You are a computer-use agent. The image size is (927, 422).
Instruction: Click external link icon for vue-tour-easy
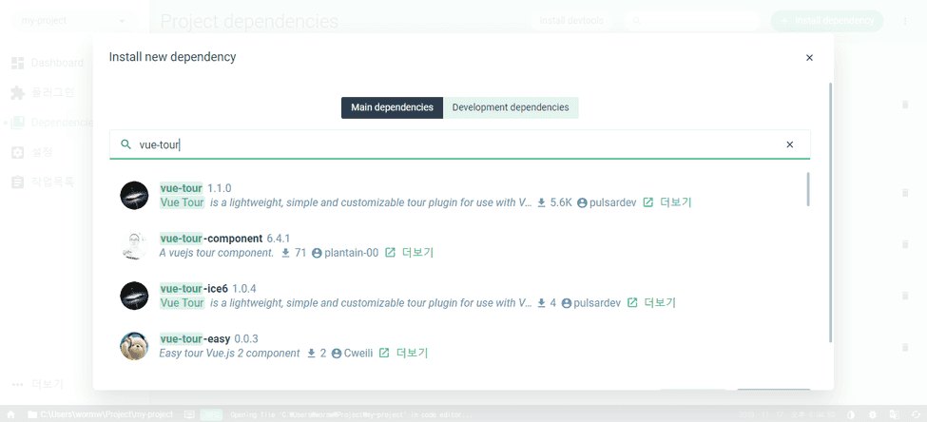(384, 354)
